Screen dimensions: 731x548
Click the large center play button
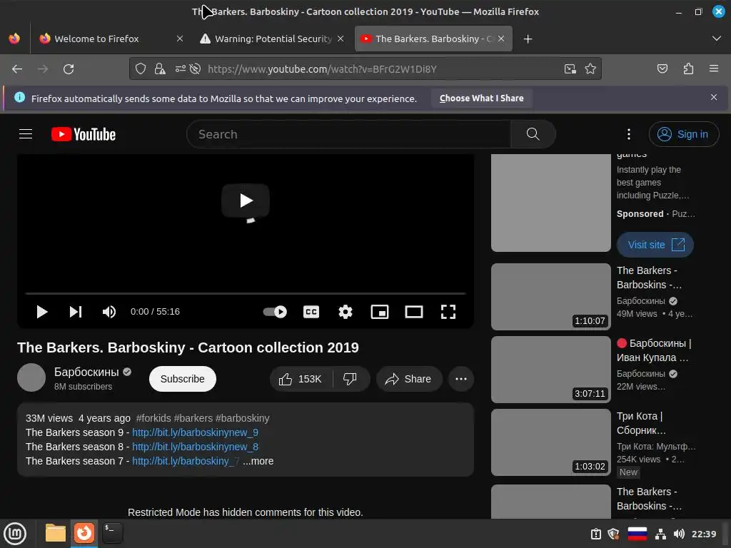[x=246, y=201]
